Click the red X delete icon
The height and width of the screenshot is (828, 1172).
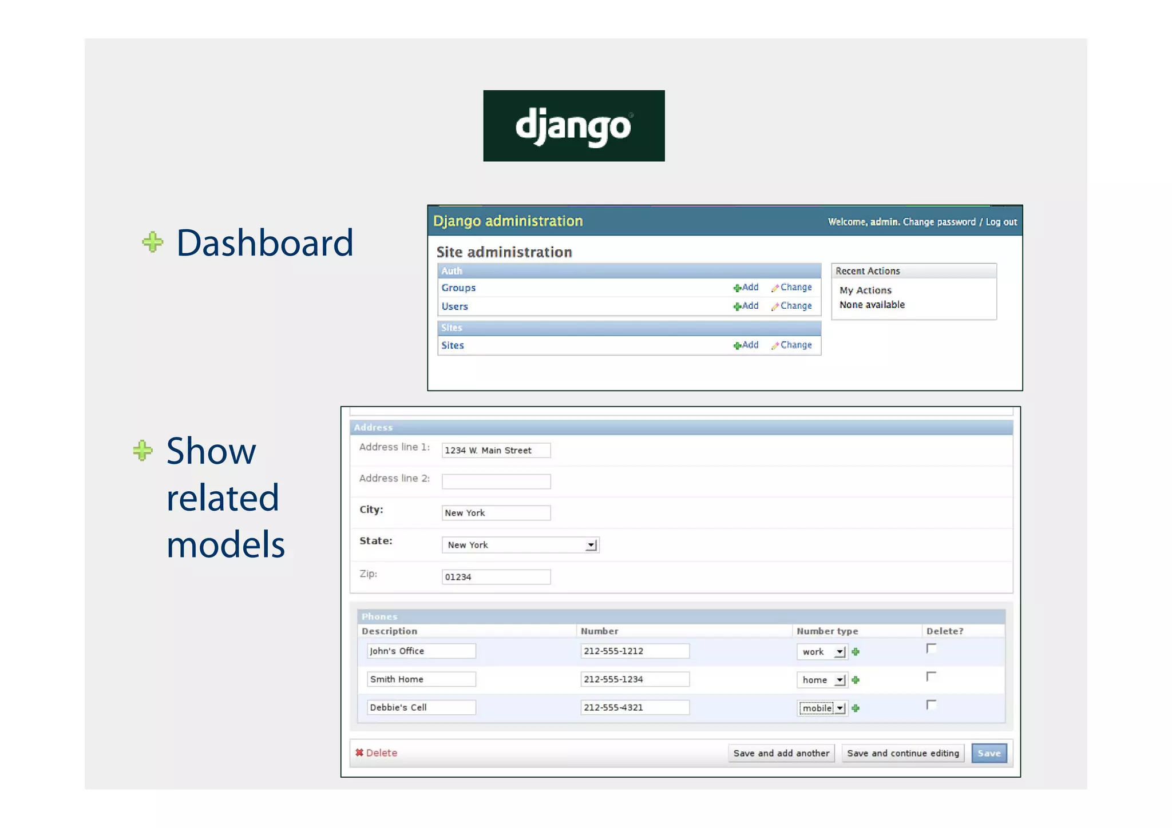[x=359, y=753]
